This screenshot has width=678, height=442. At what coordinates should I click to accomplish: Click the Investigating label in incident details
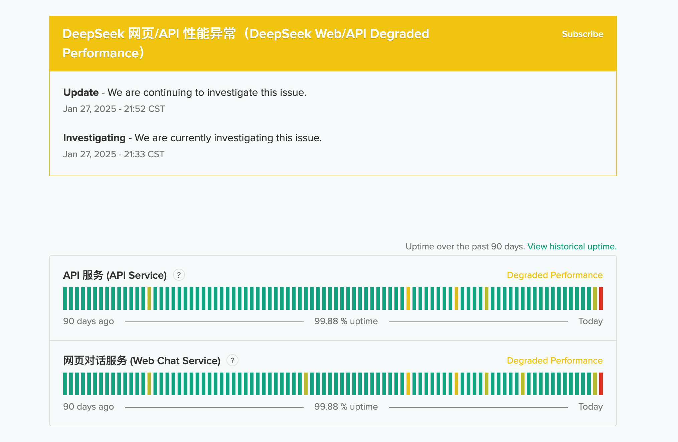click(x=94, y=138)
